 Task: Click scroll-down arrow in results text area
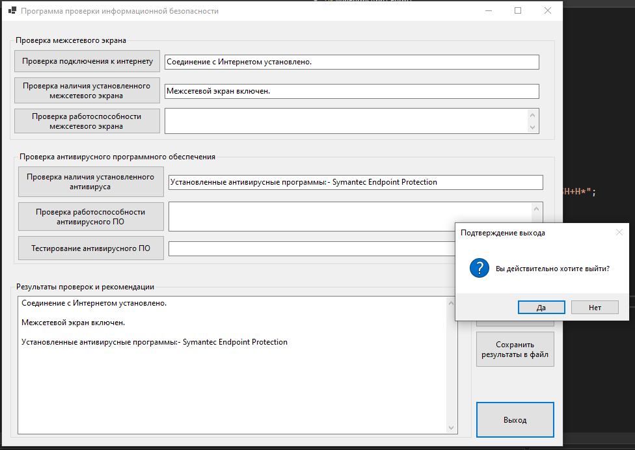click(x=451, y=428)
